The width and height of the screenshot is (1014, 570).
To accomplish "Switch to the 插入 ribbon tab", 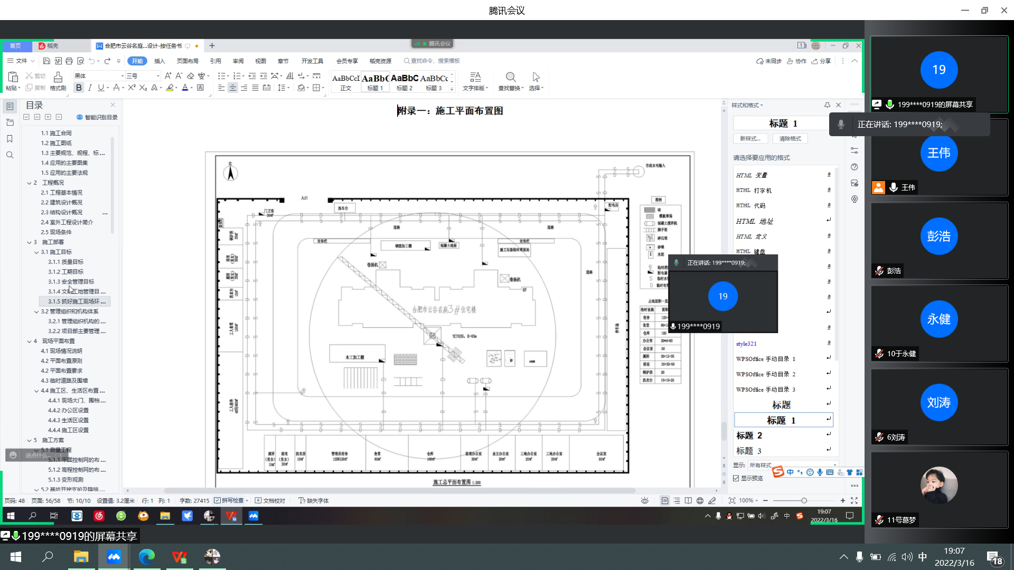I will pyautogui.click(x=159, y=61).
